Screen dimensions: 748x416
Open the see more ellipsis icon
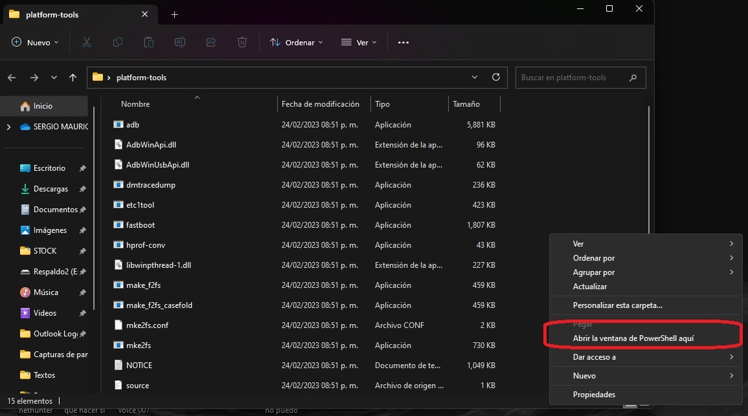point(403,42)
